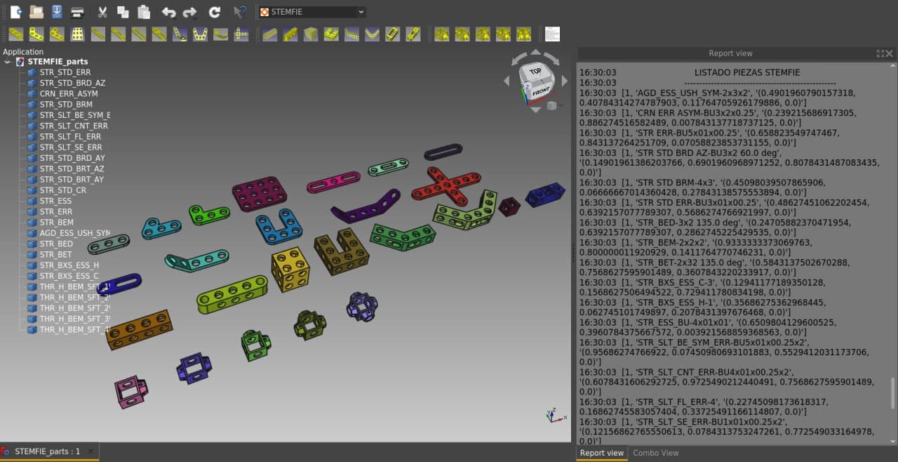898x462 pixels.
Task: Add a rectangular hole-grid plate part
Action: tap(78, 34)
